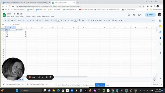Open Maps in side panel
Image resolution: width=165 pixels, height=93 pixels.
pos(160,44)
